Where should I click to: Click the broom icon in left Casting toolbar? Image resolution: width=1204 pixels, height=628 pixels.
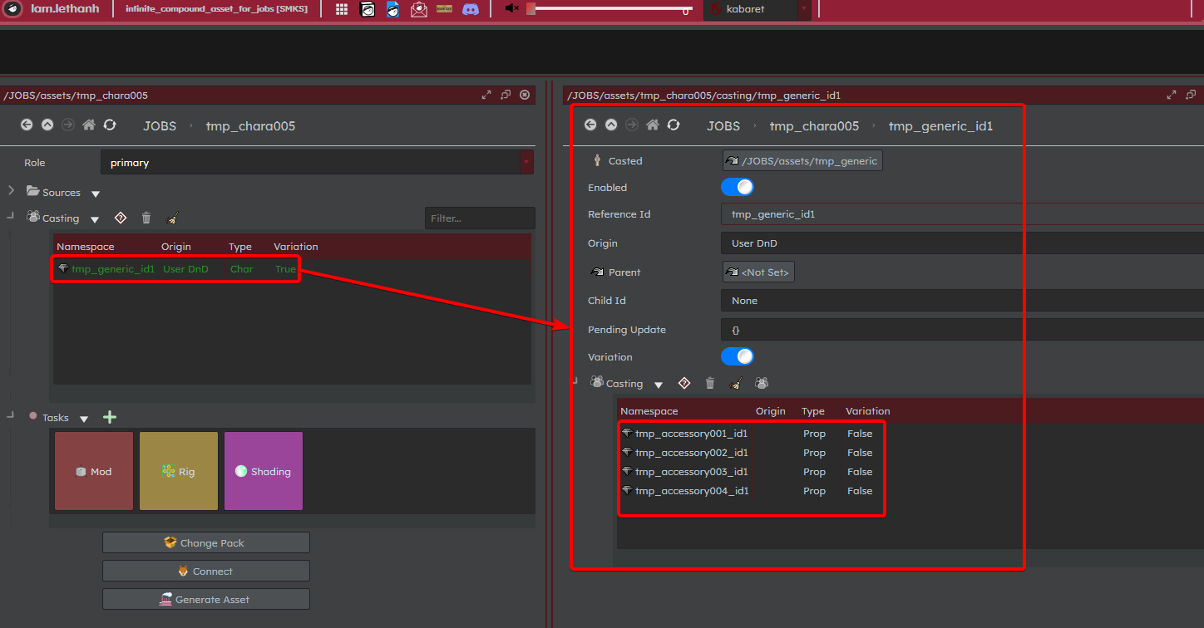172,218
